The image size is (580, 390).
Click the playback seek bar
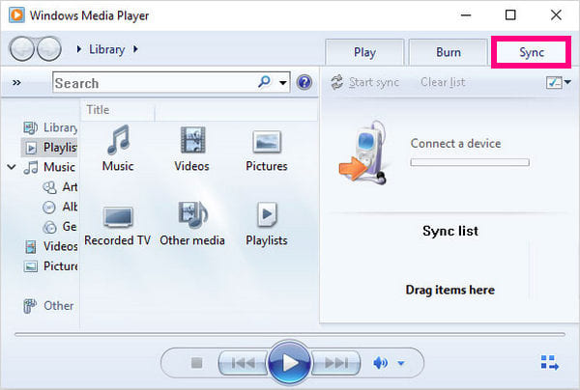(x=290, y=334)
